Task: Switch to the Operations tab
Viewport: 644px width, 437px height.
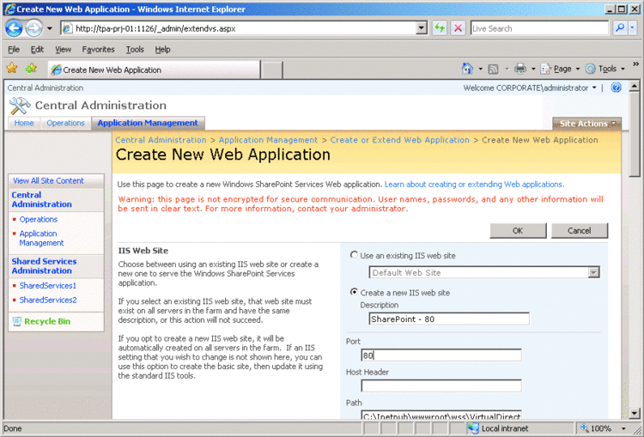Action: (x=65, y=123)
